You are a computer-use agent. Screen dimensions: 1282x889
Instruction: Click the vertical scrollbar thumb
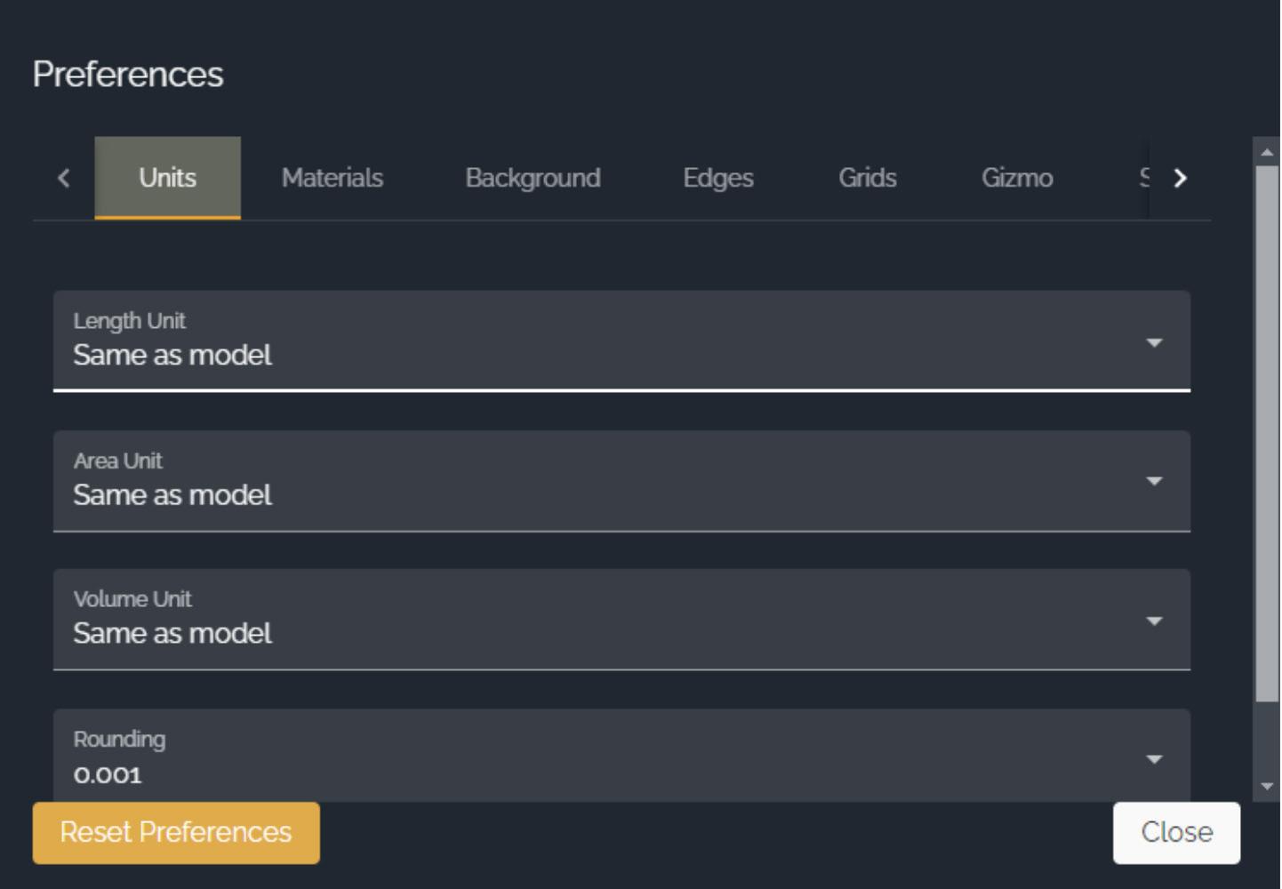point(1267,434)
